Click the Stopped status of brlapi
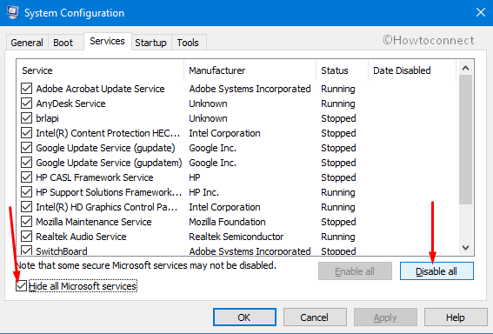493x334 pixels. pos(338,118)
